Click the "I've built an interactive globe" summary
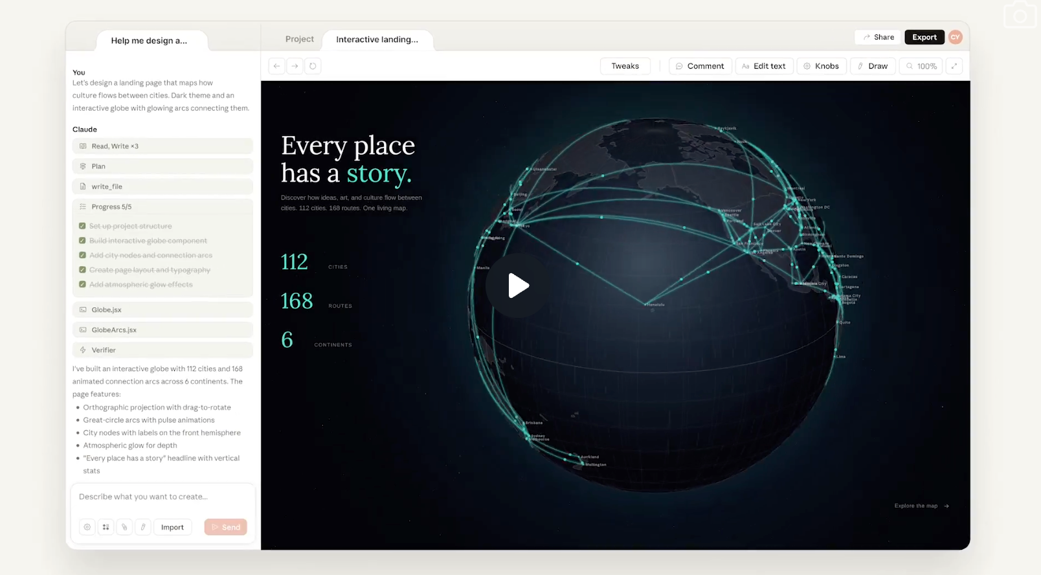The image size is (1041, 575). point(158,381)
